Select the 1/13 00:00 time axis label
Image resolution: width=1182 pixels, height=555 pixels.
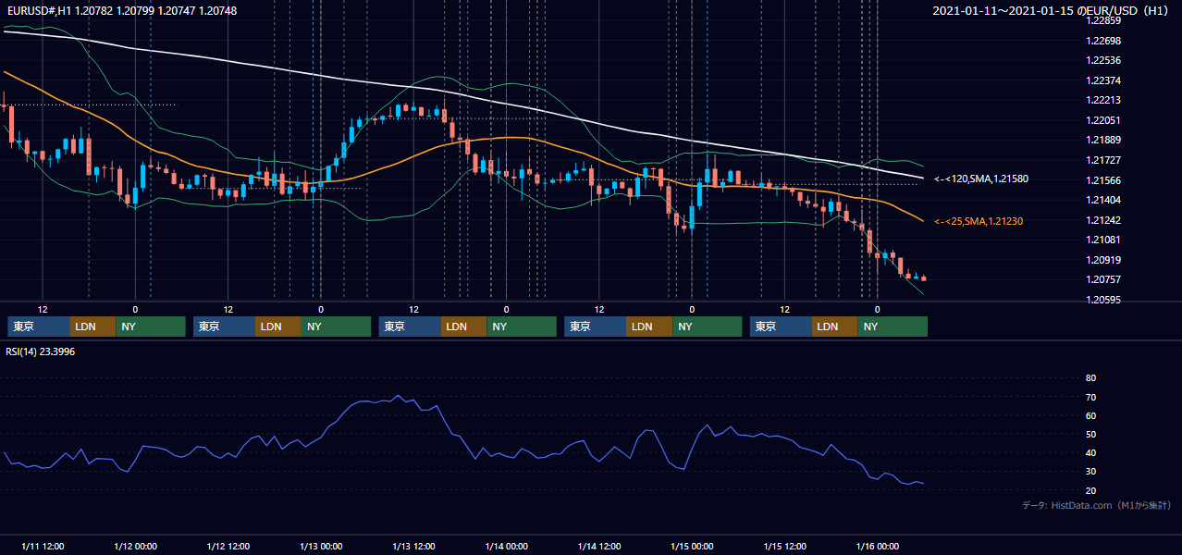321,546
